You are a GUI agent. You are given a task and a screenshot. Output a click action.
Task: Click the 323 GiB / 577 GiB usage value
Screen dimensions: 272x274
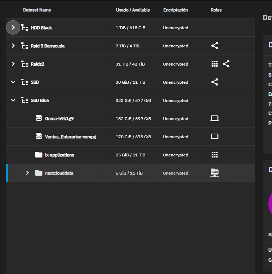(x=133, y=100)
